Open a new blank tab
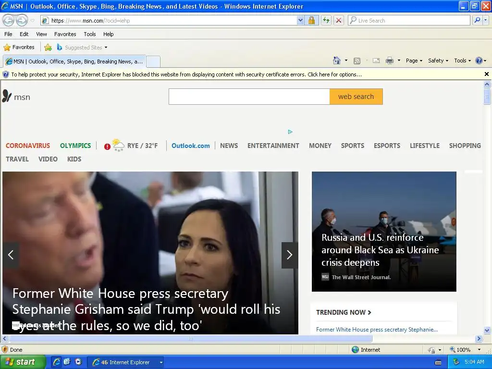Image resolution: width=492 pixels, height=369 pixels. [x=153, y=61]
